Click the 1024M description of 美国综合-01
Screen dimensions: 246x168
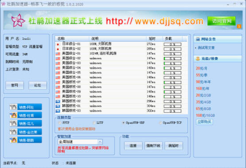(103, 53)
